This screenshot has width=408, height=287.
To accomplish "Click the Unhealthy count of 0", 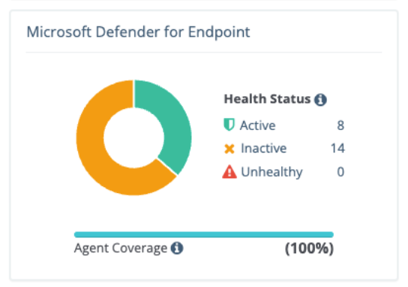I will (340, 172).
